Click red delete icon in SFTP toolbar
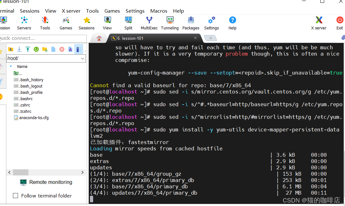345x206 pixels. click(x=62, y=49)
